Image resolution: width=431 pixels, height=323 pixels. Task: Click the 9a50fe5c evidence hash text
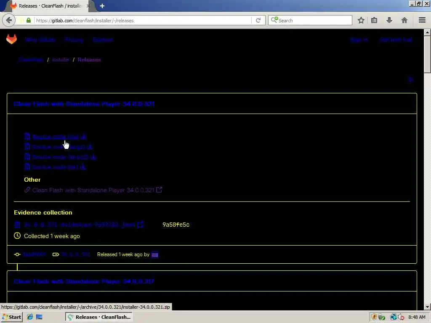tap(176, 225)
